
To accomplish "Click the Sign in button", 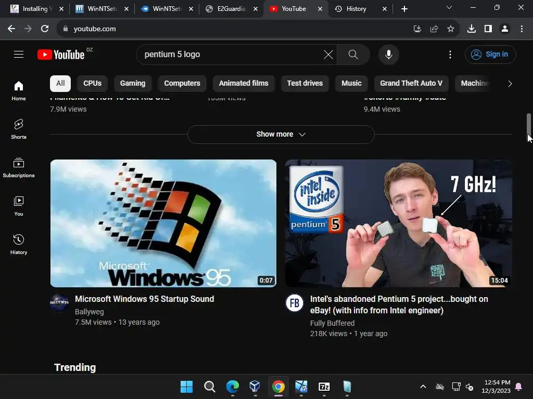I will click(490, 54).
